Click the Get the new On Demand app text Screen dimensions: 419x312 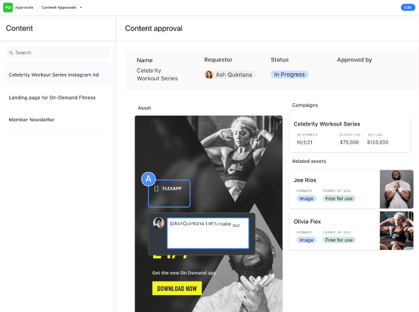(184, 273)
